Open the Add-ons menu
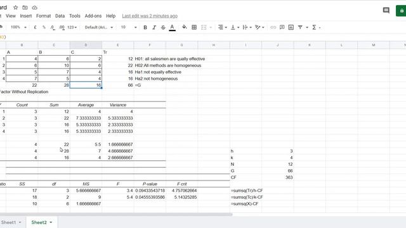The width and height of the screenshot is (406, 228). click(93, 16)
